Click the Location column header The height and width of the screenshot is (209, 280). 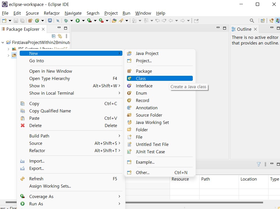point(253,179)
